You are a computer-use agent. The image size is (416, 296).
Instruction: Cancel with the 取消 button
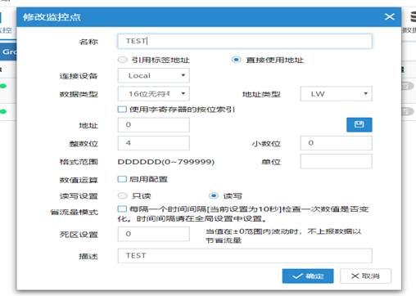coord(365,276)
